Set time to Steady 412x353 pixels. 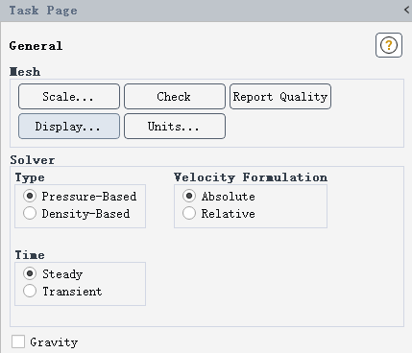[30, 273]
